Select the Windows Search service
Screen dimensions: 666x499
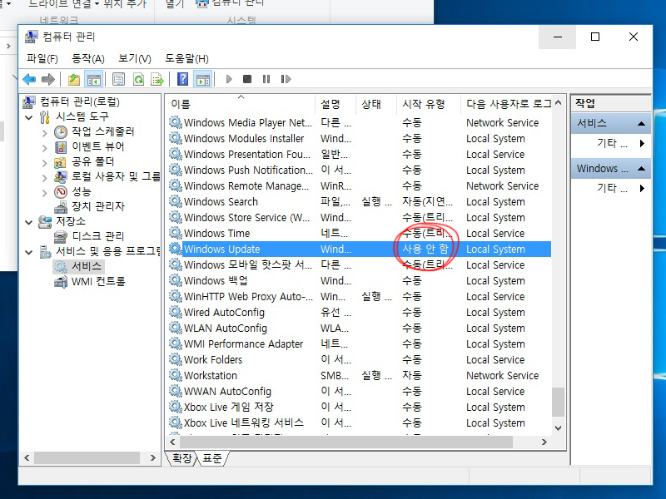click(x=360, y=202)
